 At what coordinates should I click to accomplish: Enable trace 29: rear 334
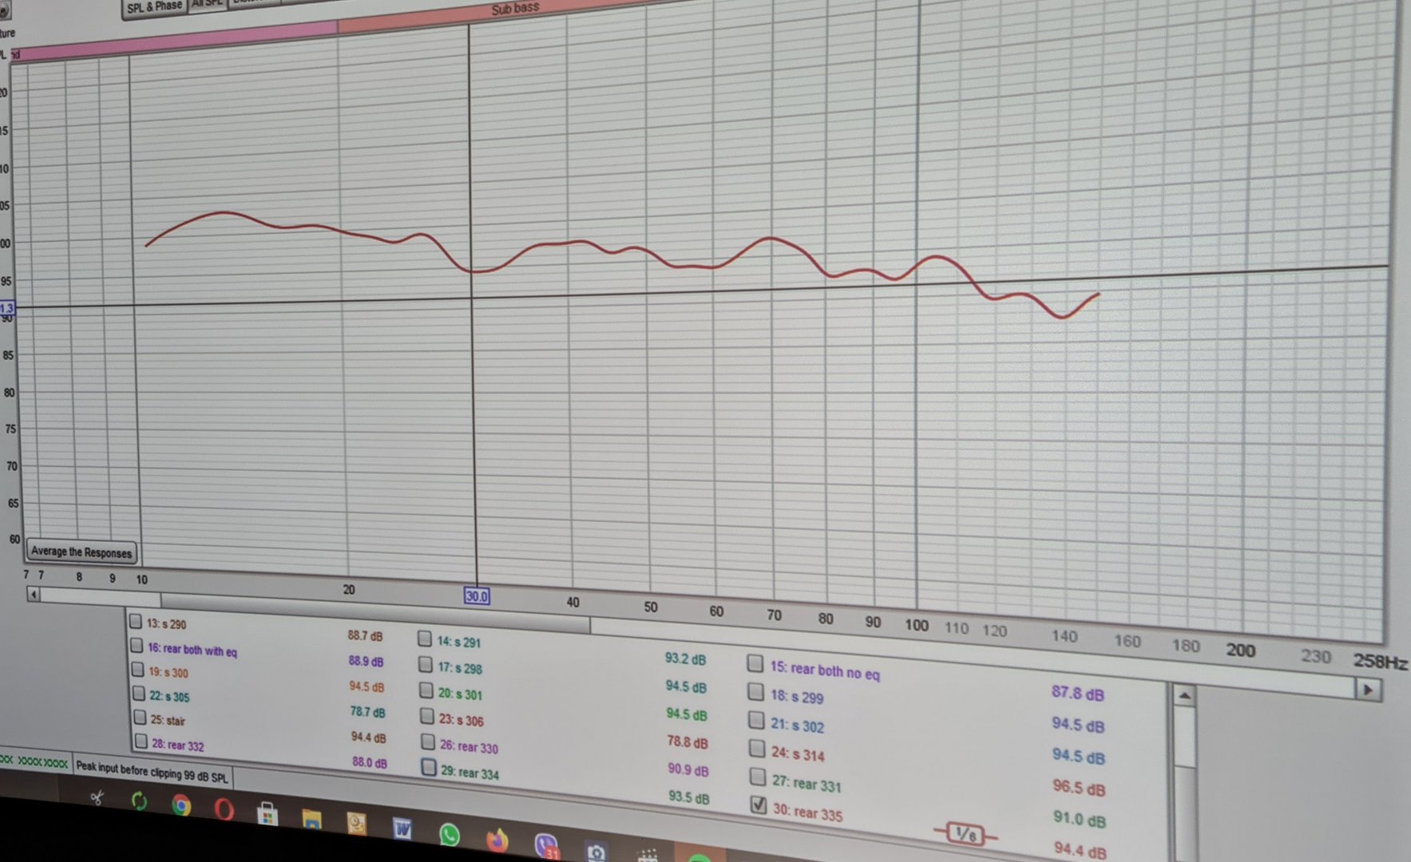click(429, 768)
